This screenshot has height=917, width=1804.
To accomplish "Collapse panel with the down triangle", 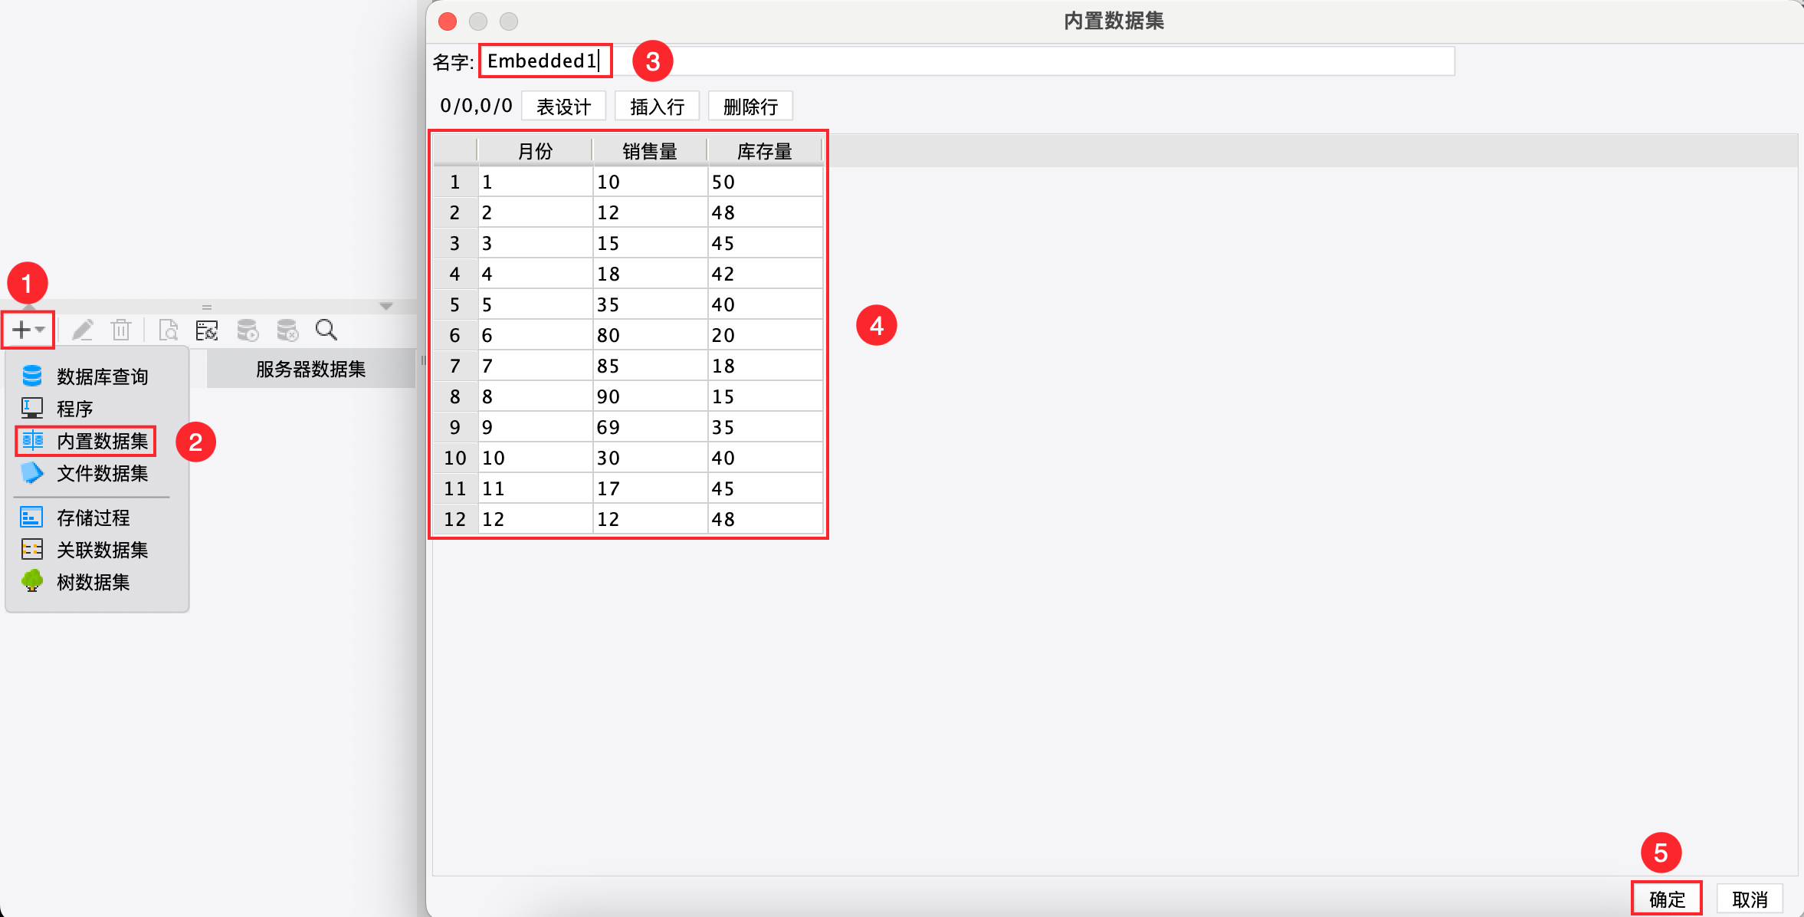I will point(386,306).
